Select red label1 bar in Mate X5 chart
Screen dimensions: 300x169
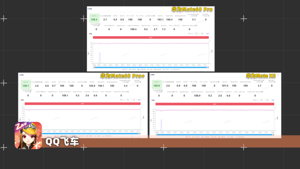coord(215,104)
